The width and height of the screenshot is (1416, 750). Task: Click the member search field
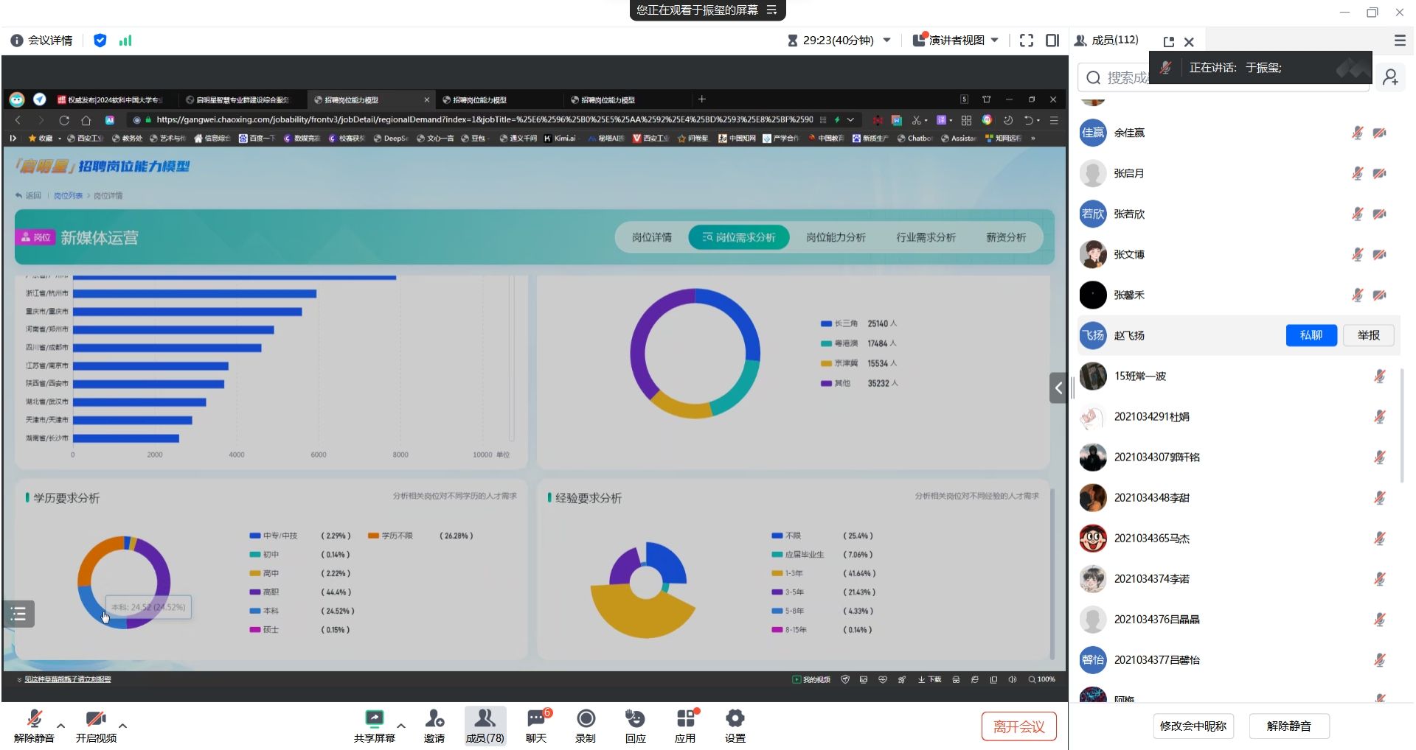(x=1127, y=77)
